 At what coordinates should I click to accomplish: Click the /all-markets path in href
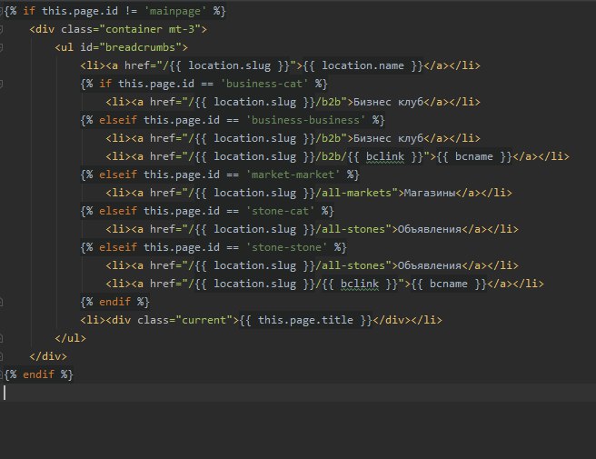click(353, 193)
